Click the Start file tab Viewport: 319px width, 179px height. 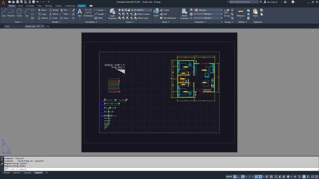pyautogui.click(x=7, y=26)
